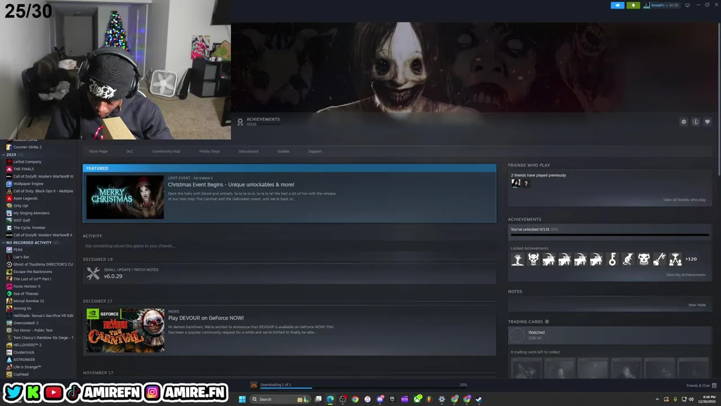Open 'View My Achievements' link
The width and height of the screenshot is (721, 406).
point(686,275)
